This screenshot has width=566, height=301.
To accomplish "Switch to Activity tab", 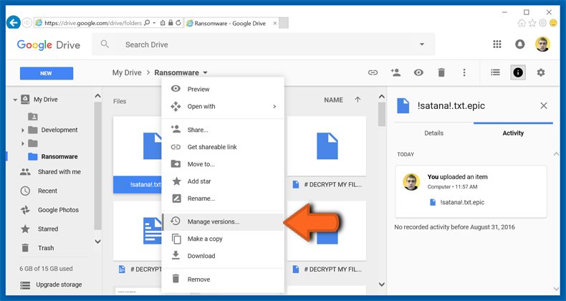I will coord(513,133).
